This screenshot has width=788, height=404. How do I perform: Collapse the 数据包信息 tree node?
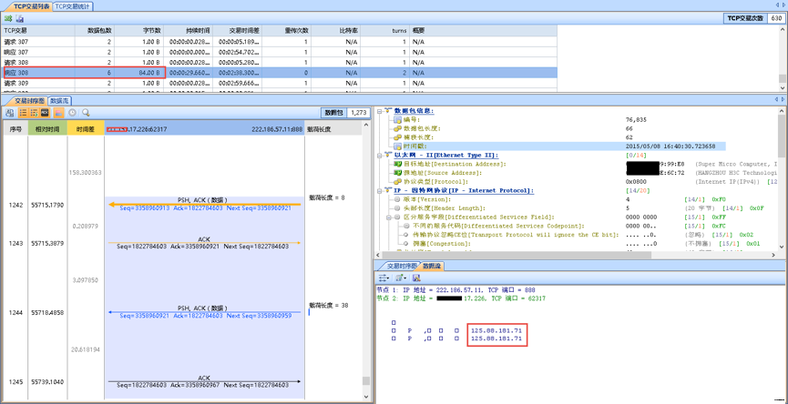(380, 111)
